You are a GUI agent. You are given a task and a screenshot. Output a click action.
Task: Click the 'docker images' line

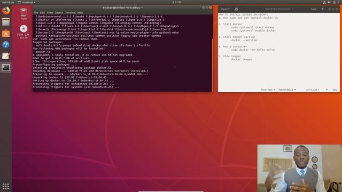coord(242,59)
